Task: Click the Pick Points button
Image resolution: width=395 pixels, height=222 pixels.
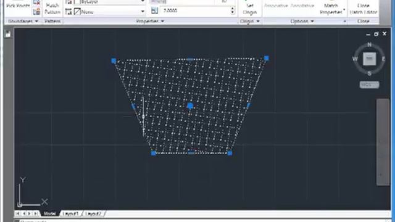Action: pyautogui.click(x=18, y=6)
